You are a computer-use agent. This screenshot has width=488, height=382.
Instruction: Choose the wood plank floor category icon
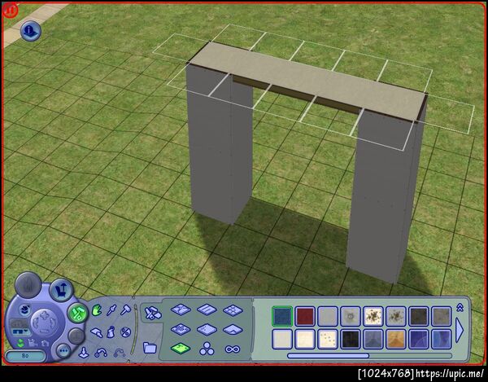coord(207,310)
